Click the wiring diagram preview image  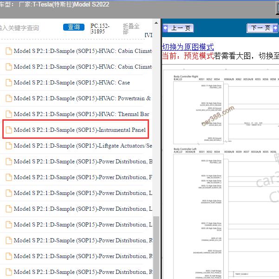click(221, 174)
